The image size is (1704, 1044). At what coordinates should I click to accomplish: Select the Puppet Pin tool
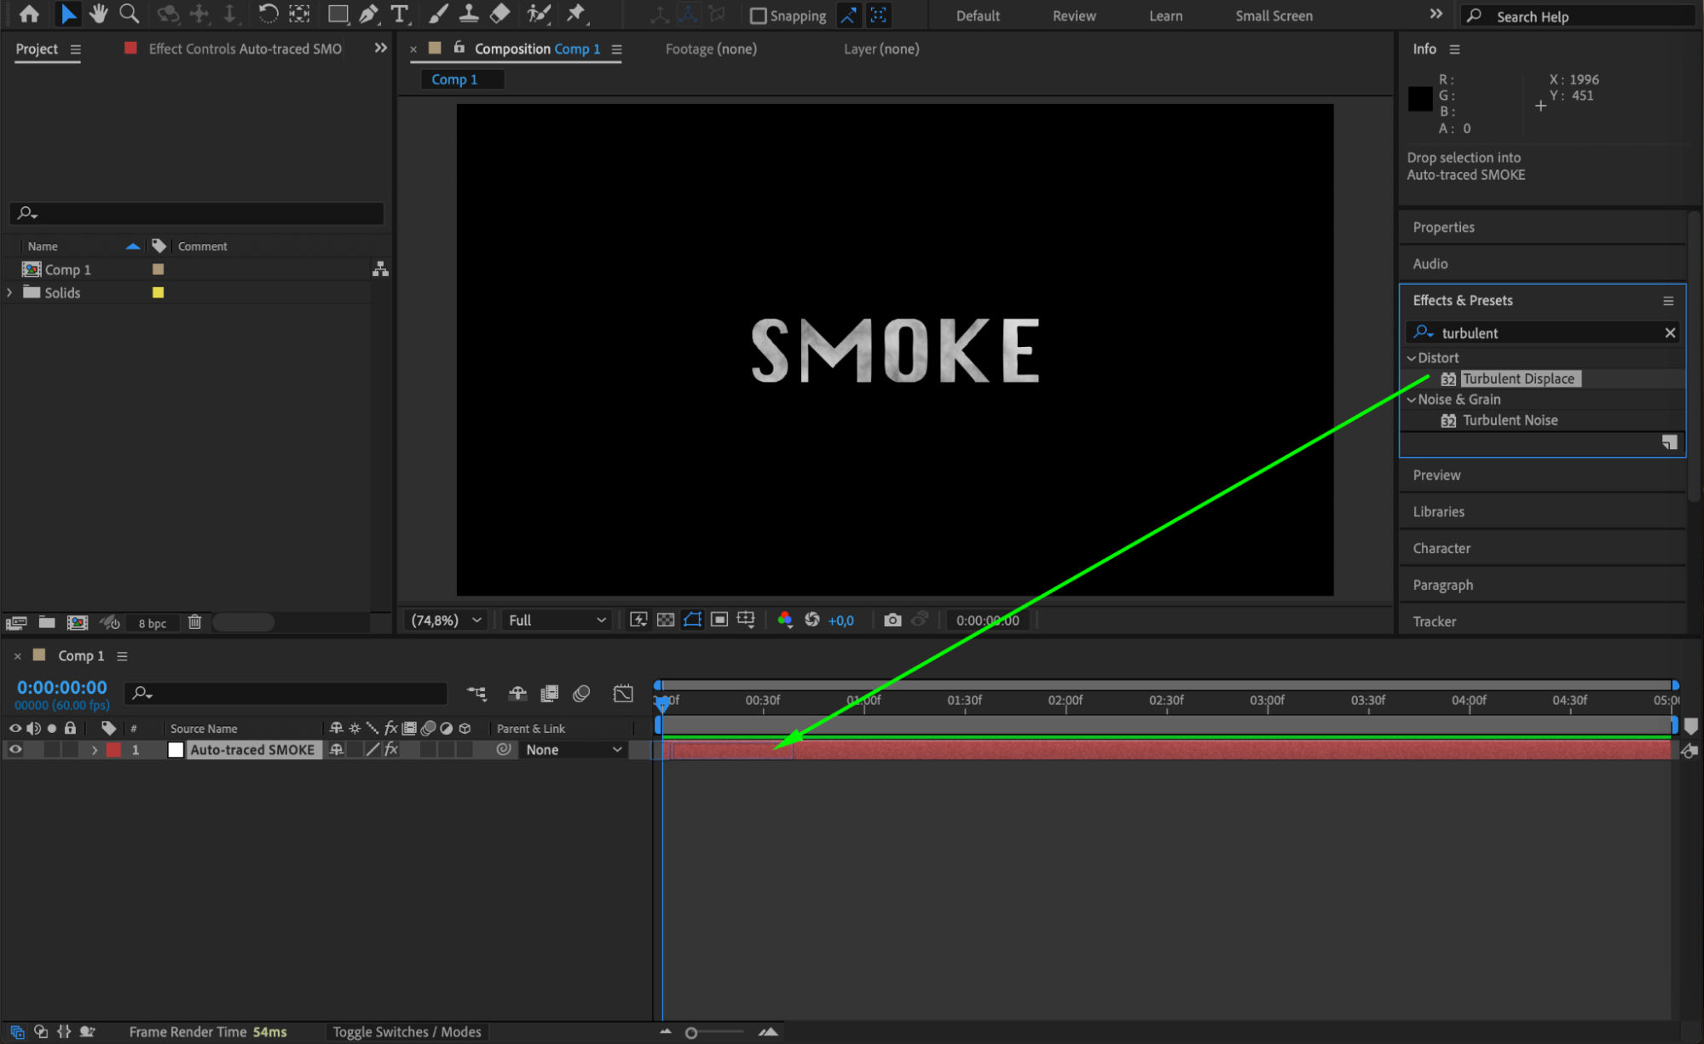pos(576,14)
